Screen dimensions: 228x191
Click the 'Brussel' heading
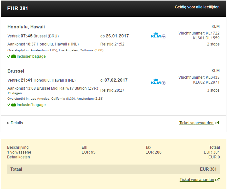tap(16, 71)
